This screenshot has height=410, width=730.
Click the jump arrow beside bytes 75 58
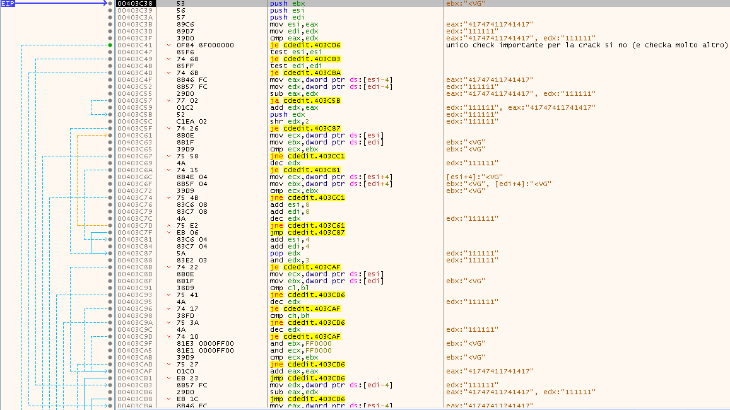click(168, 156)
